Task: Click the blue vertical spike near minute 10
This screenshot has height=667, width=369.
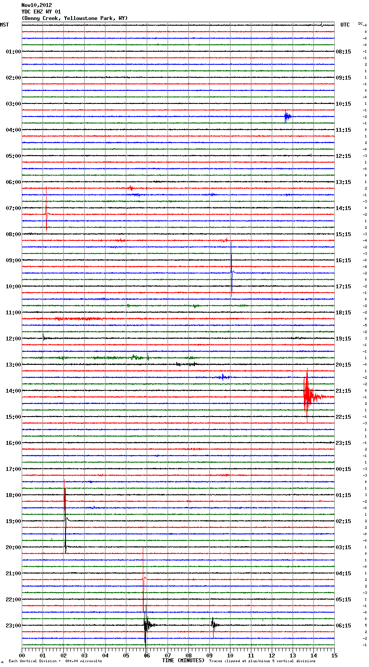Action: tap(231, 270)
